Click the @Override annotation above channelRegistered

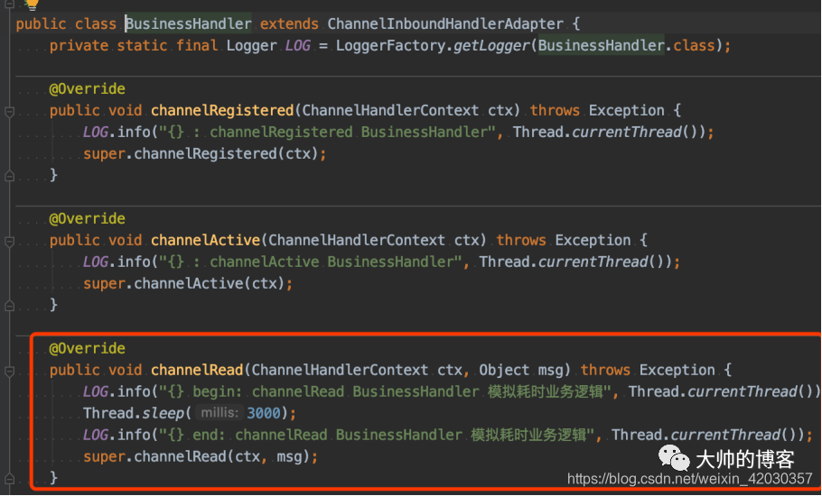click(87, 89)
